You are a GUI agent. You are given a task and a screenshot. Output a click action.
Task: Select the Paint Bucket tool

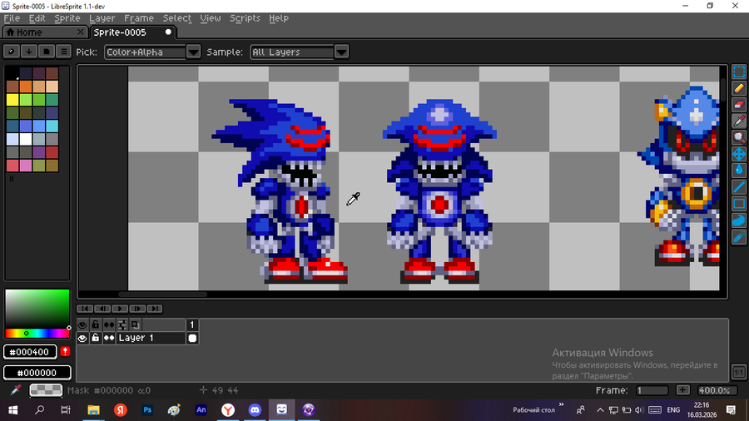[739, 171]
